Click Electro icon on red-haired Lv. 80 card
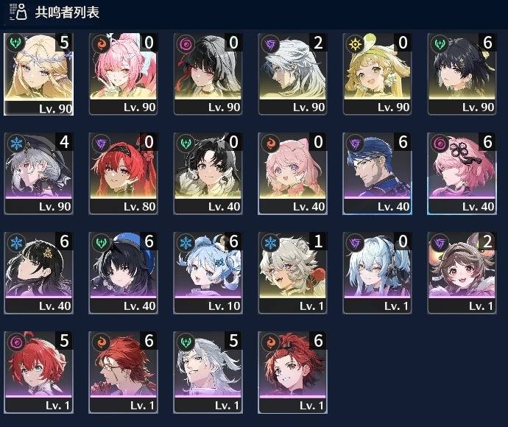 pyautogui.click(x=100, y=142)
